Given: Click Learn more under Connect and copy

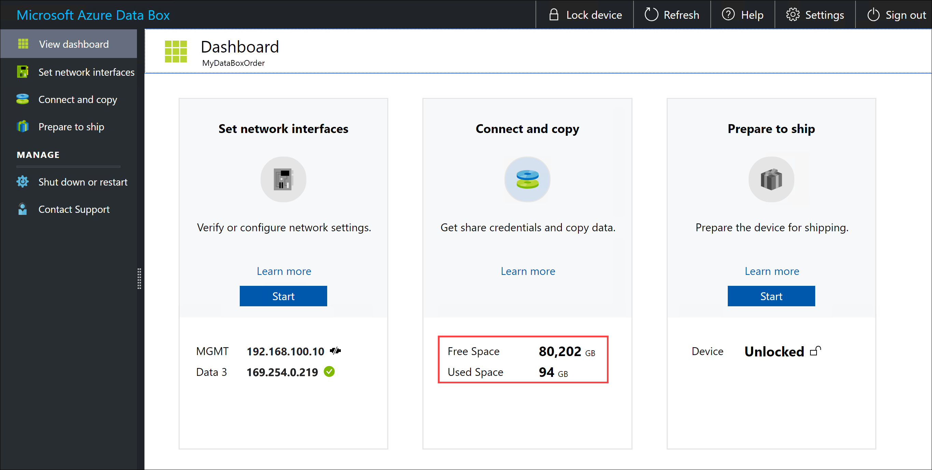Looking at the screenshot, I should tap(527, 270).
